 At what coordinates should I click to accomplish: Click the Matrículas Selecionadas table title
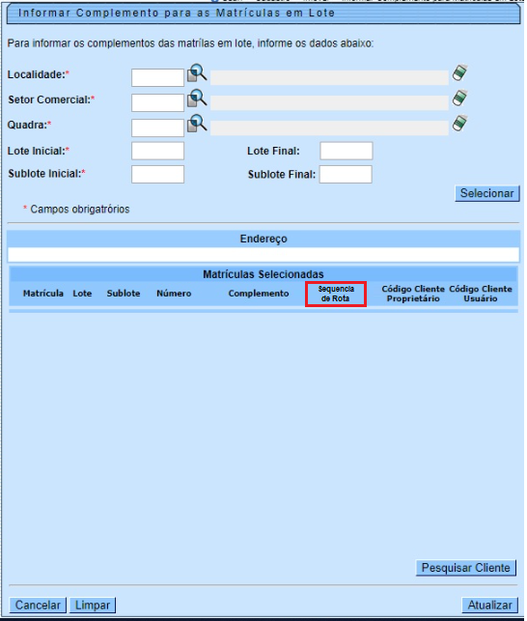(263, 274)
